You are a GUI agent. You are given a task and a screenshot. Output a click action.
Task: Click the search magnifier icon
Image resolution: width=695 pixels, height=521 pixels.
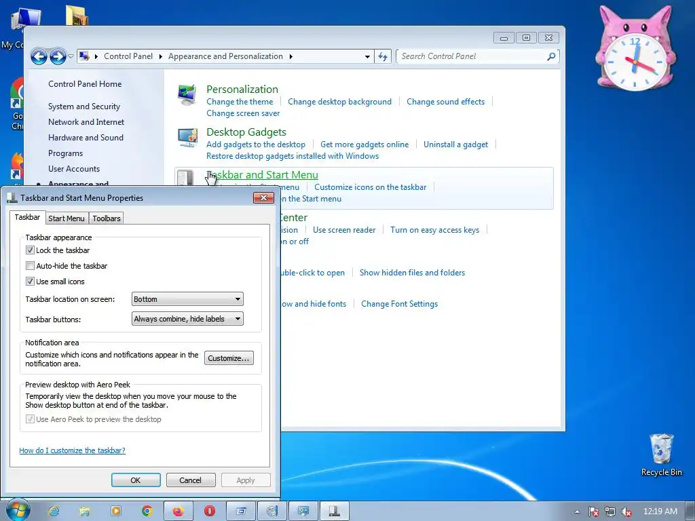(551, 56)
